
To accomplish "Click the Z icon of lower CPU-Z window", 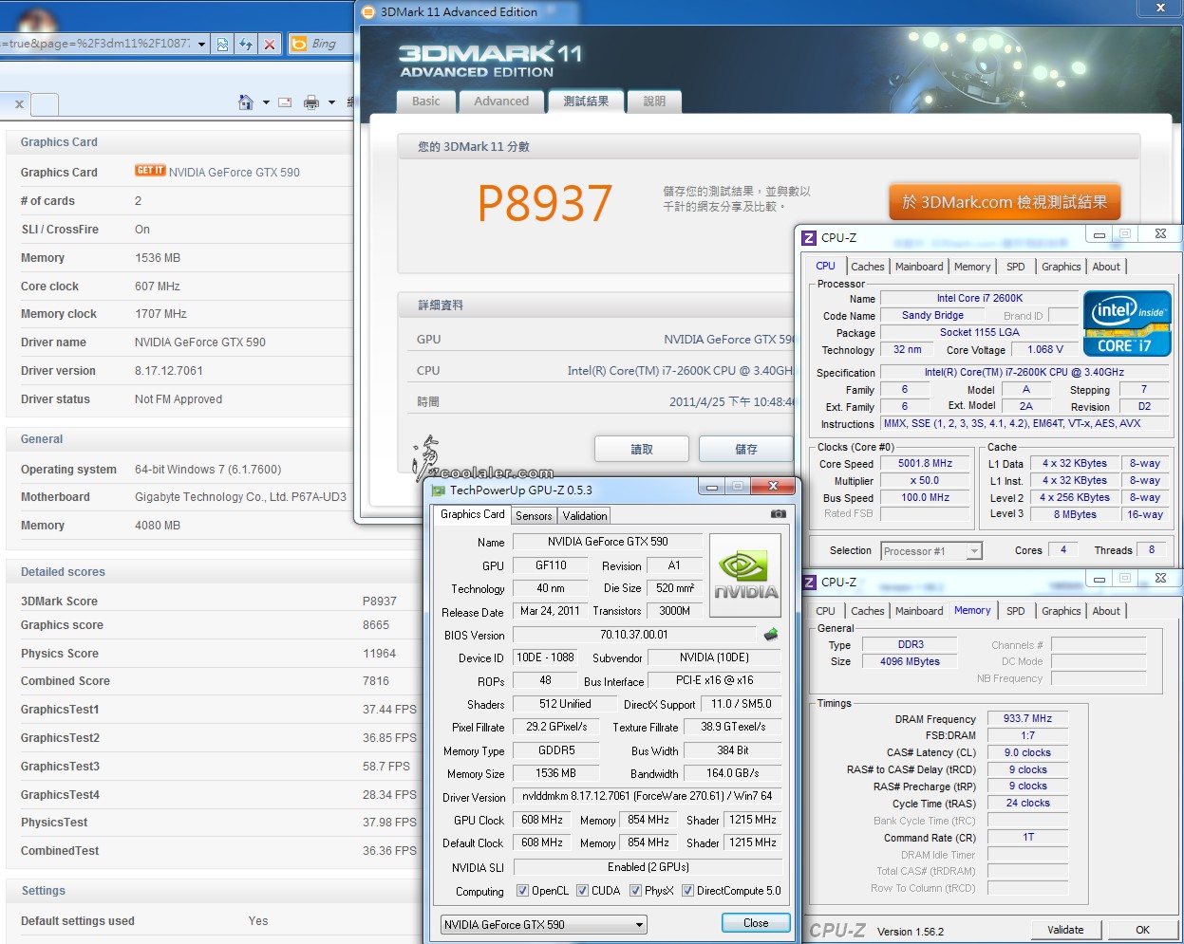I will tap(809, 583).
